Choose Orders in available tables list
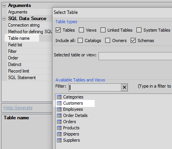This screenshot has width=172, height=149. click(x=70, y=122)
